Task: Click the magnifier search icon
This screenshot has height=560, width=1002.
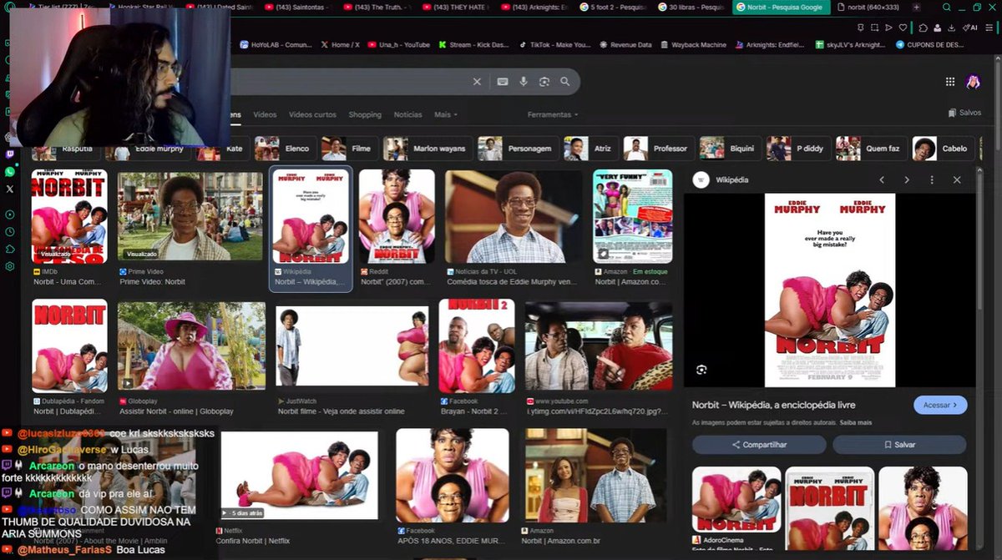Action: point(565,82)
